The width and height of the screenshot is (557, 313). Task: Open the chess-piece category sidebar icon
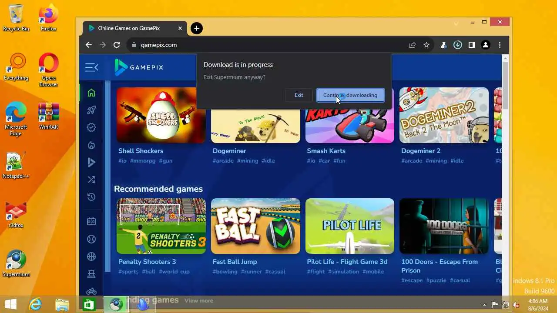[91, 274]
